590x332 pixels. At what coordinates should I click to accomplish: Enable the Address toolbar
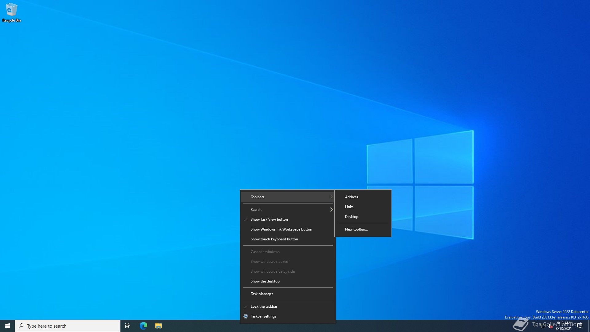click(363, 197)
